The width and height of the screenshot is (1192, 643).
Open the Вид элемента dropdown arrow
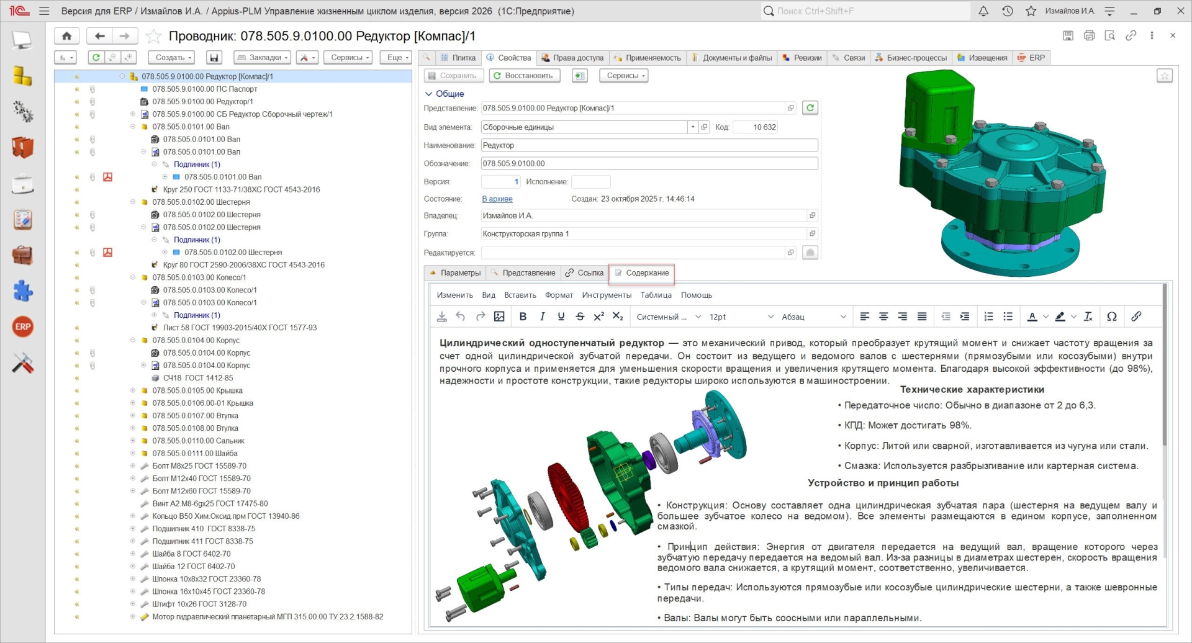(692, 127)
